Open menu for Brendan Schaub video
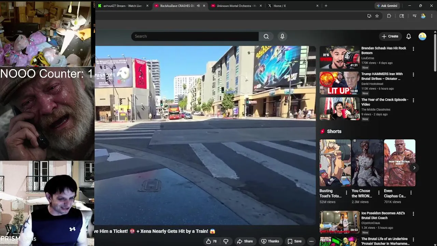The image size is (437, 246). 413,49
